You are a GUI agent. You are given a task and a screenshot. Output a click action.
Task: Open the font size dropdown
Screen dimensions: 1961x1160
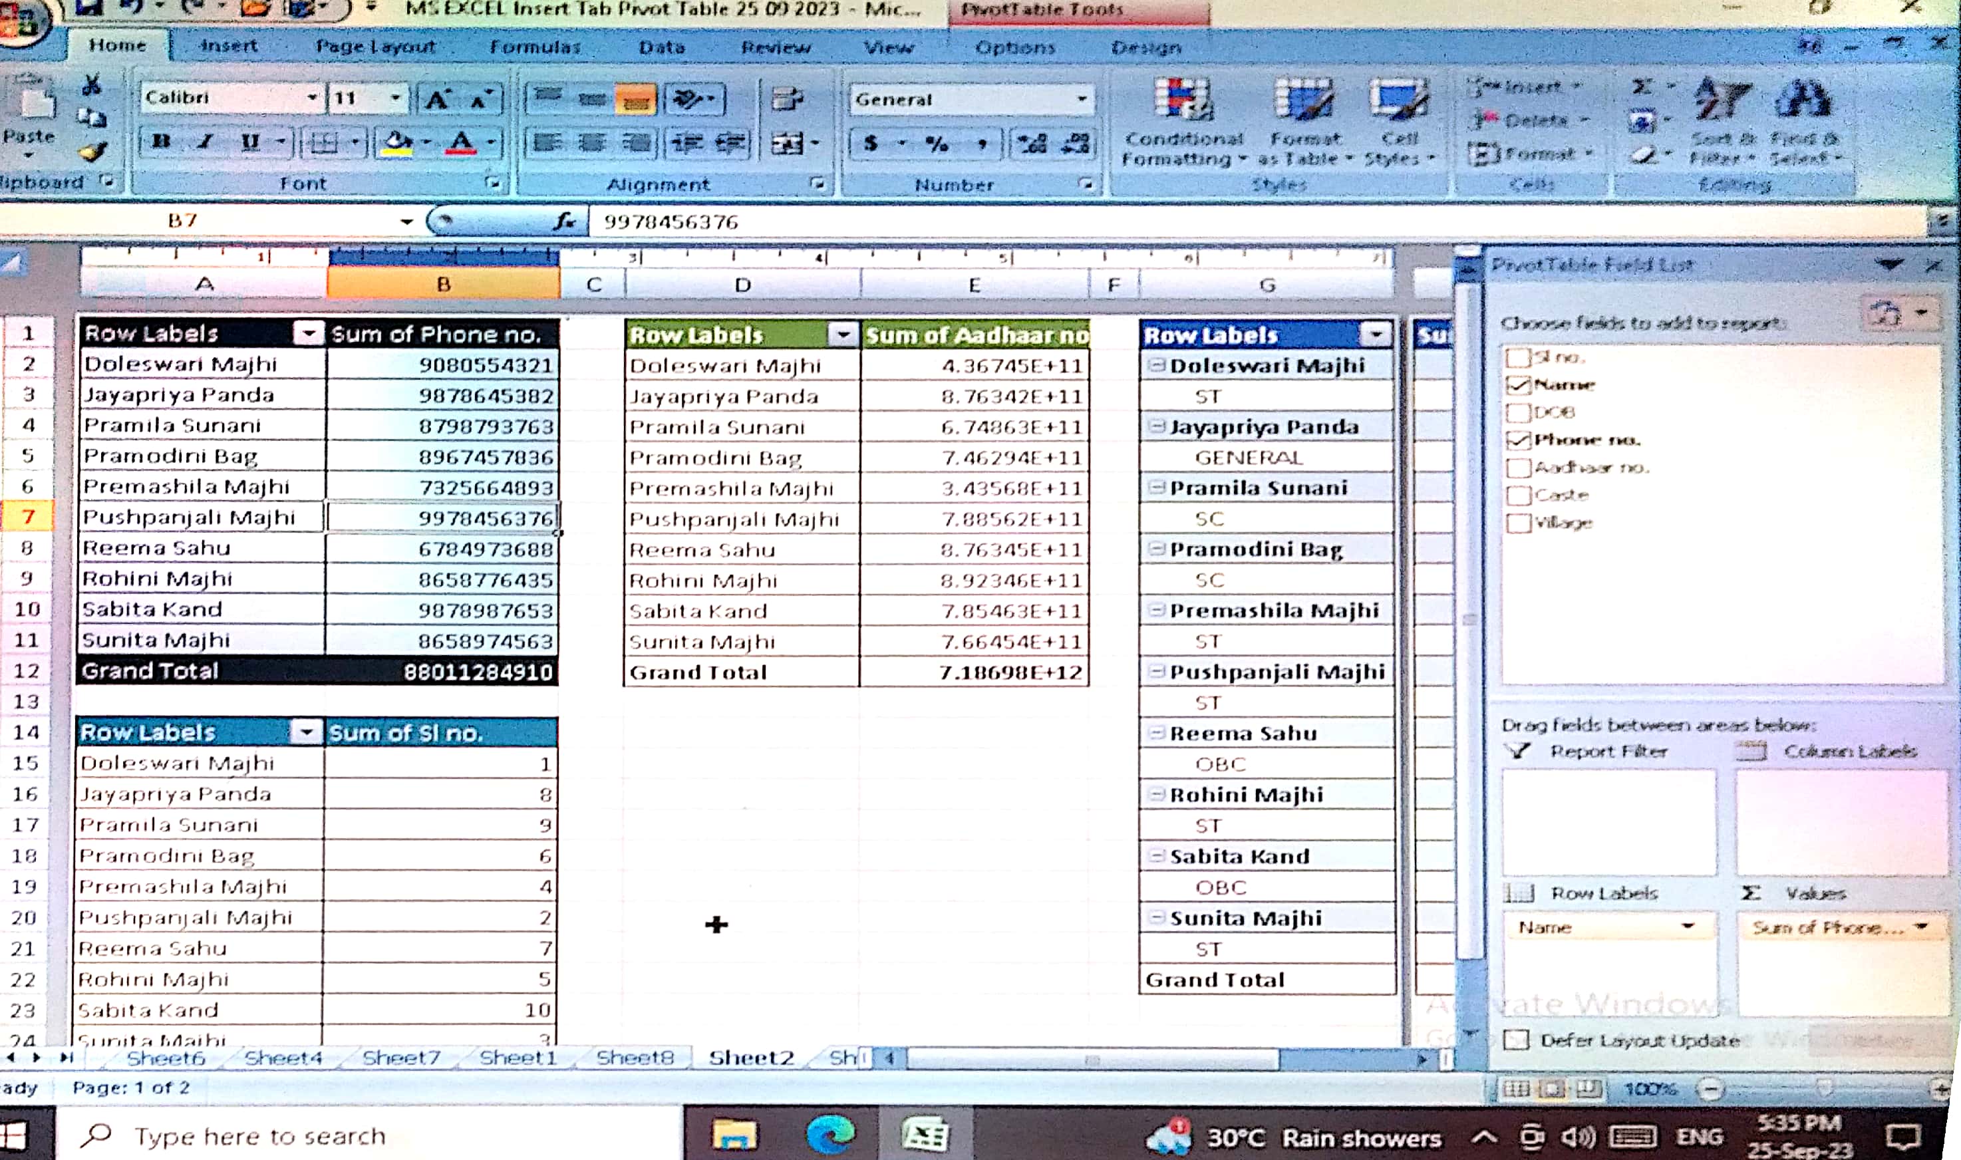point(396,98)
